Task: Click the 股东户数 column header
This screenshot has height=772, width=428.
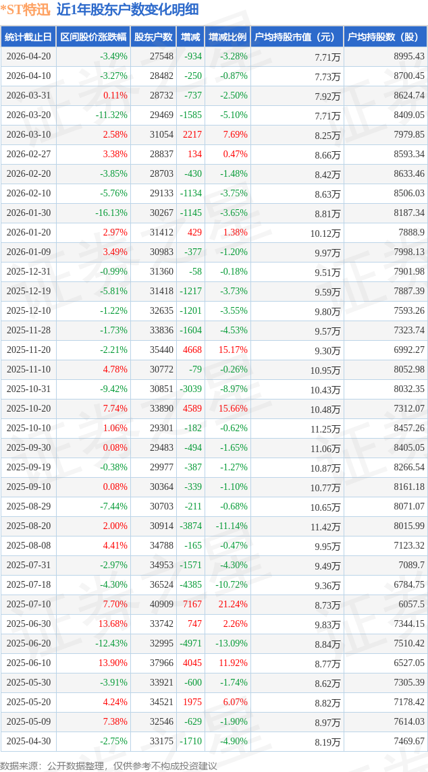Action: [x=153, y=37]
